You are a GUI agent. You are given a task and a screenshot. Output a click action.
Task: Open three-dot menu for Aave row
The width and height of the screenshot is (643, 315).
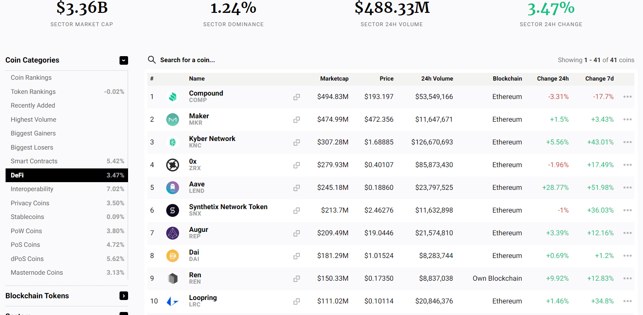(628, 188)
